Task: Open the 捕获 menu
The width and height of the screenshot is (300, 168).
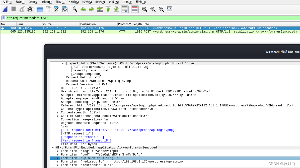Action: pyautogui.click(x=62, y=2)
